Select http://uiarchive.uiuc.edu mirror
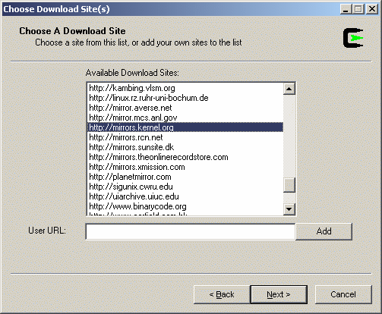The image size is (382, 314). 185,196
